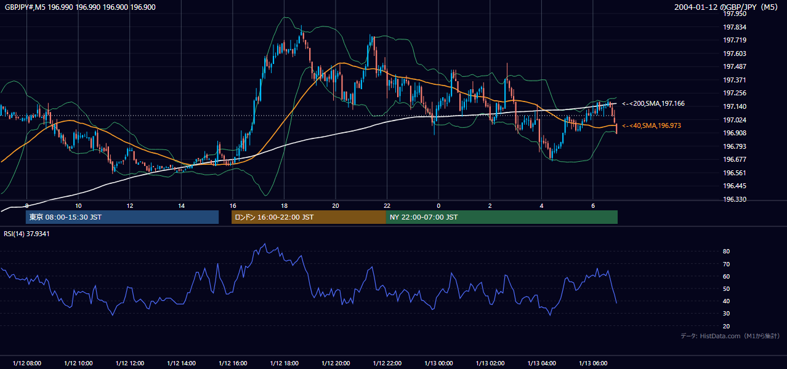Click price axis value 196.677
The width and height of the screenshot is (787, 369).
pyautogui.click(x=735, y=159)
